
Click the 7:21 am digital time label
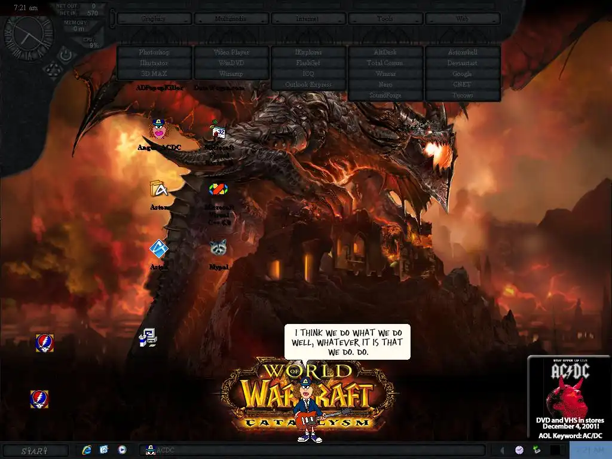tap(26, 7)
